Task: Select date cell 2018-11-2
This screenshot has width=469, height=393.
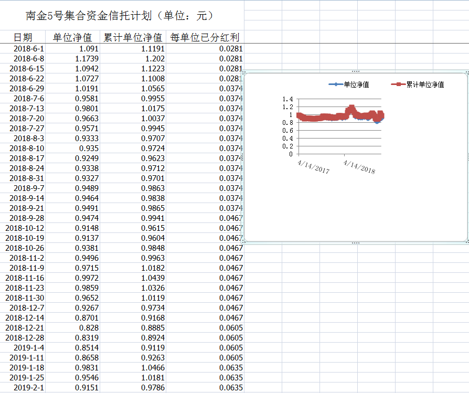Action: click(23, 258)
